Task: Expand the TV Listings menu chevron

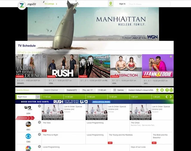Action: click(x=56, y=4)
